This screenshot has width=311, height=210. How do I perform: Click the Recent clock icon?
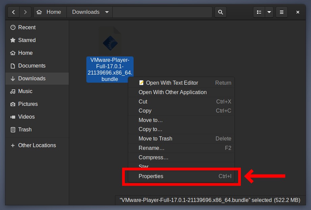(13, 28)
